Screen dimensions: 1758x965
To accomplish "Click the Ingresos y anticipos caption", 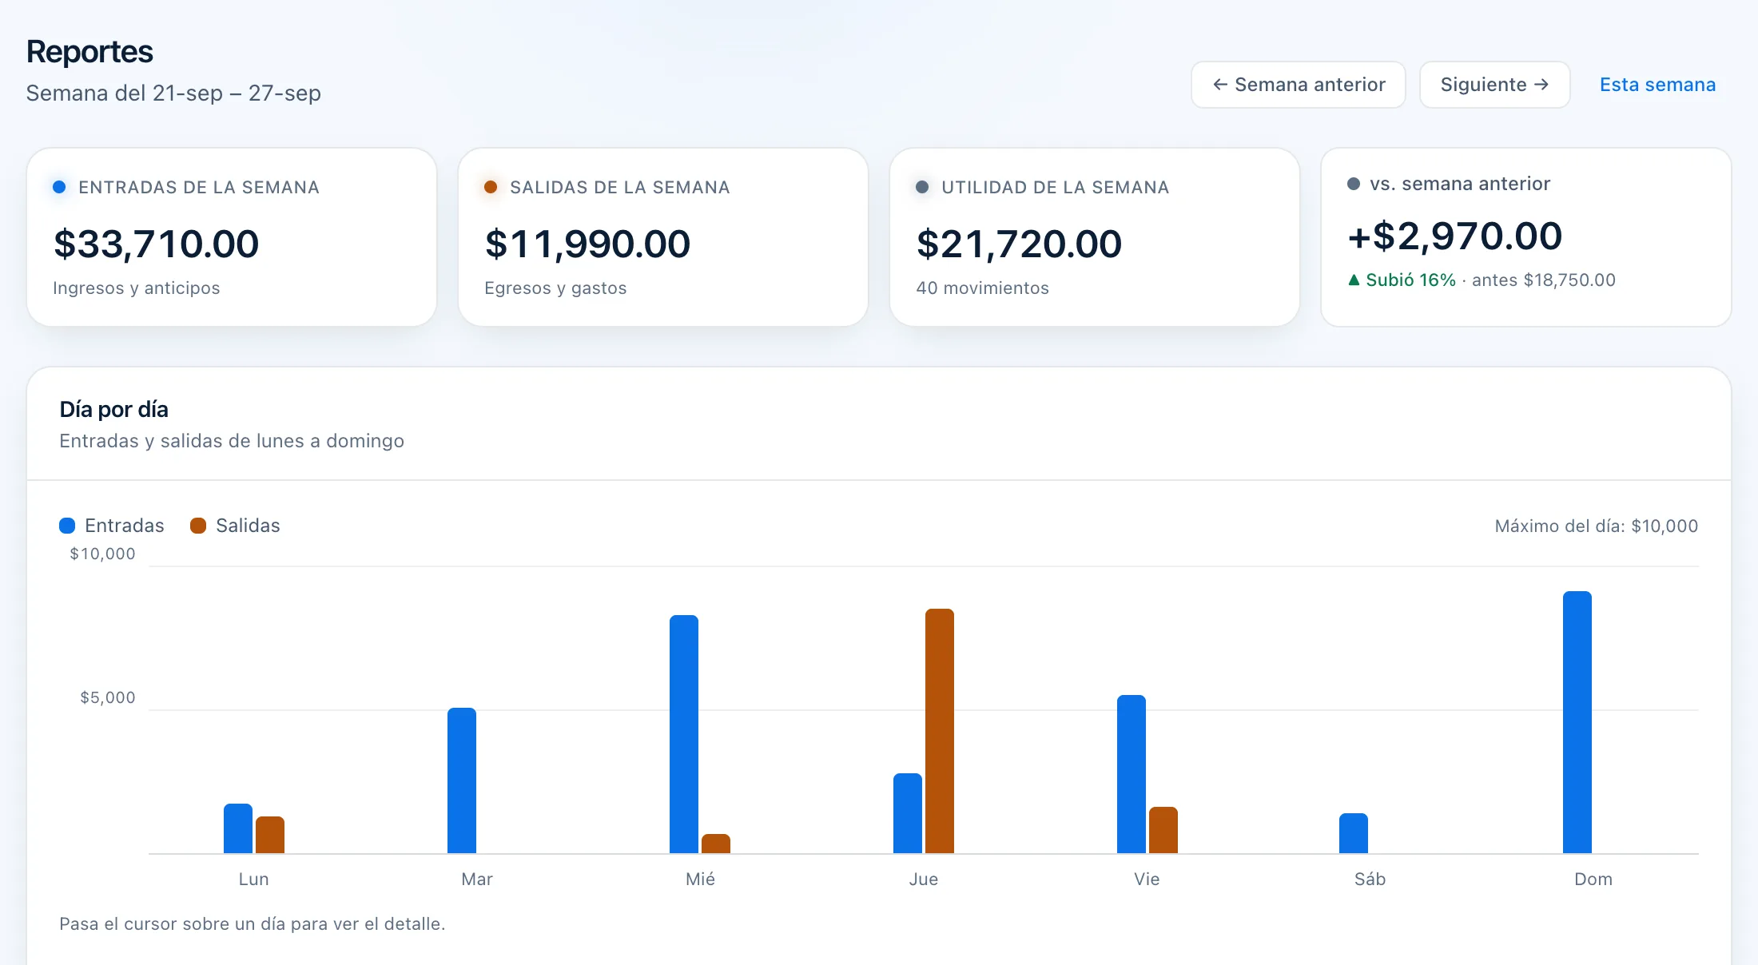I will click(x=136, y=288).
